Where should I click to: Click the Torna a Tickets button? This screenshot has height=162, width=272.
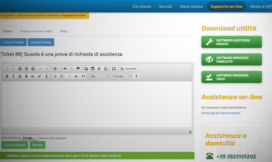(13, 42)
